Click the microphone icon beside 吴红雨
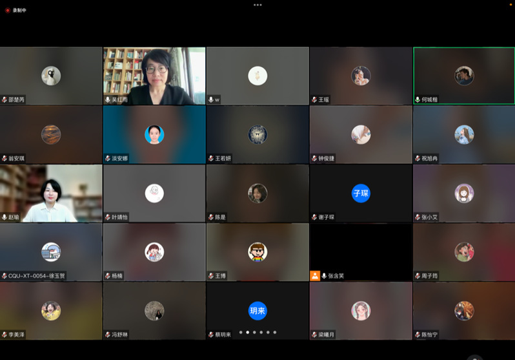The image size is (515, 360). 108,100
